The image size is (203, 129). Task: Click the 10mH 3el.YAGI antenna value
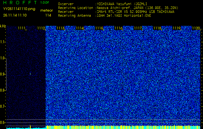click(x=123, y=16)
